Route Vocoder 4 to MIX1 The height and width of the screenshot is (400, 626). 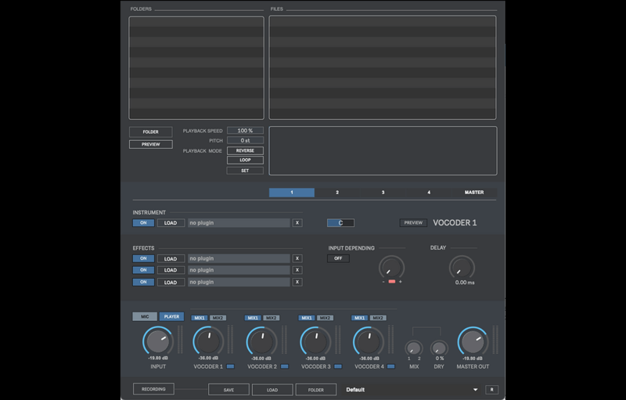coord(359,318)
